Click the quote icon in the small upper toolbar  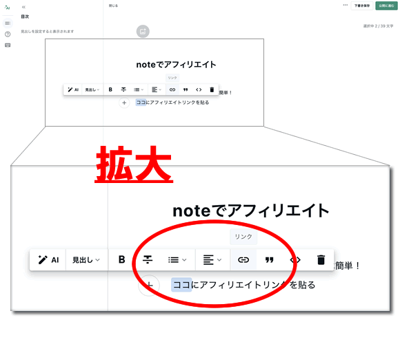(x=186, y=89)
